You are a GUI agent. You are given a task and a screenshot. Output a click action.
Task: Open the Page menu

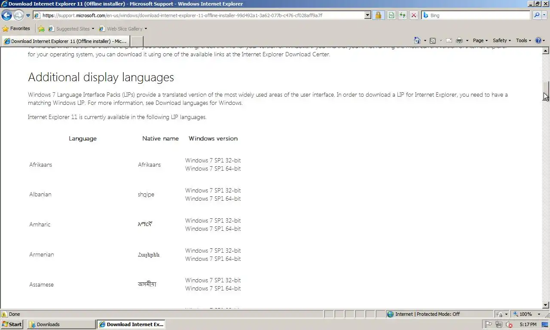click(480, 40)
